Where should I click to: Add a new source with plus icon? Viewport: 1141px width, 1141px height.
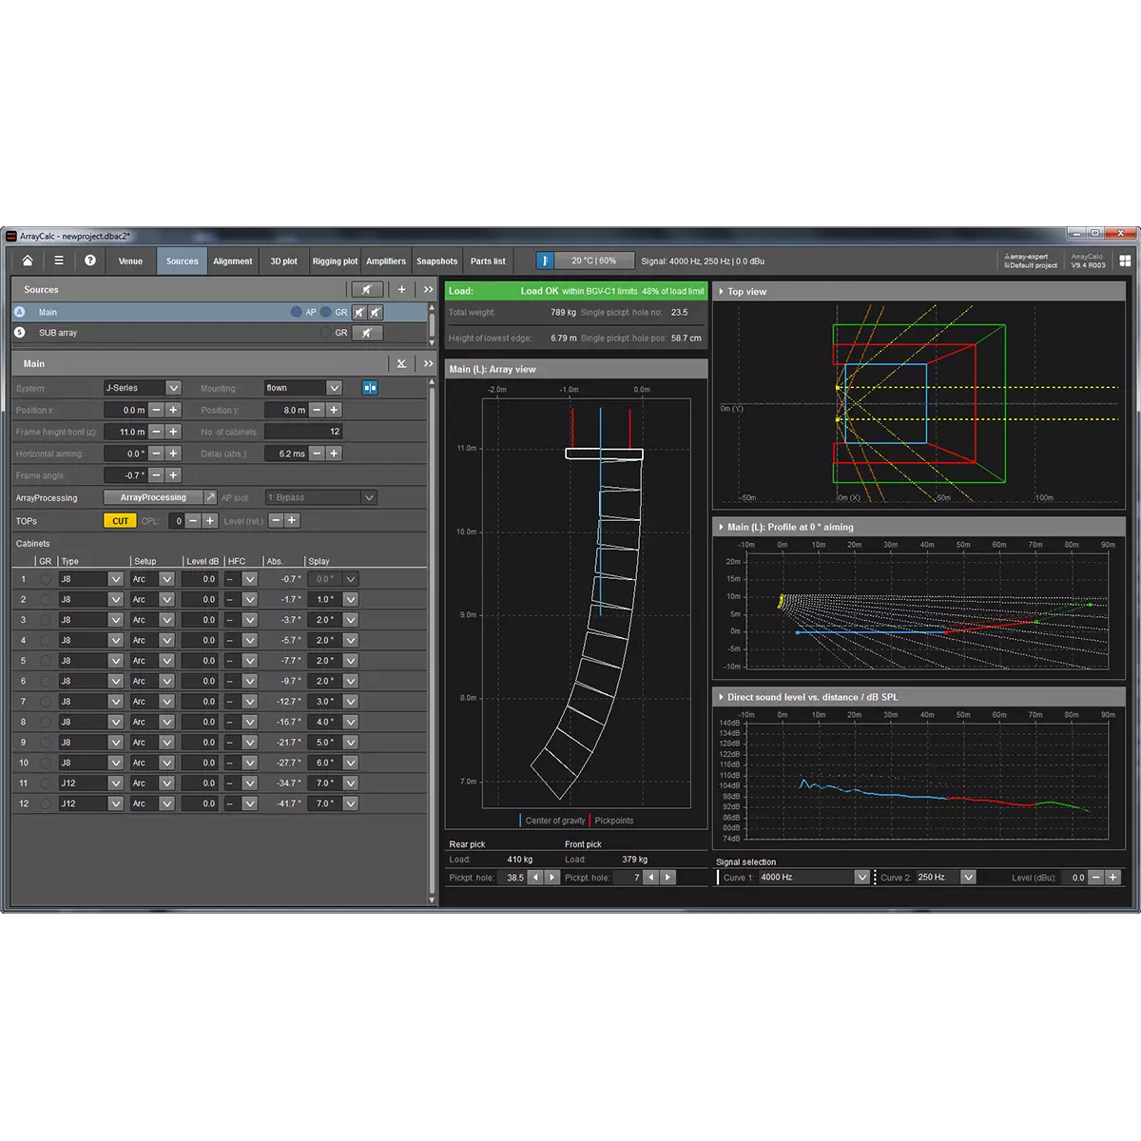pyautogui.click(x=401, y=289)
